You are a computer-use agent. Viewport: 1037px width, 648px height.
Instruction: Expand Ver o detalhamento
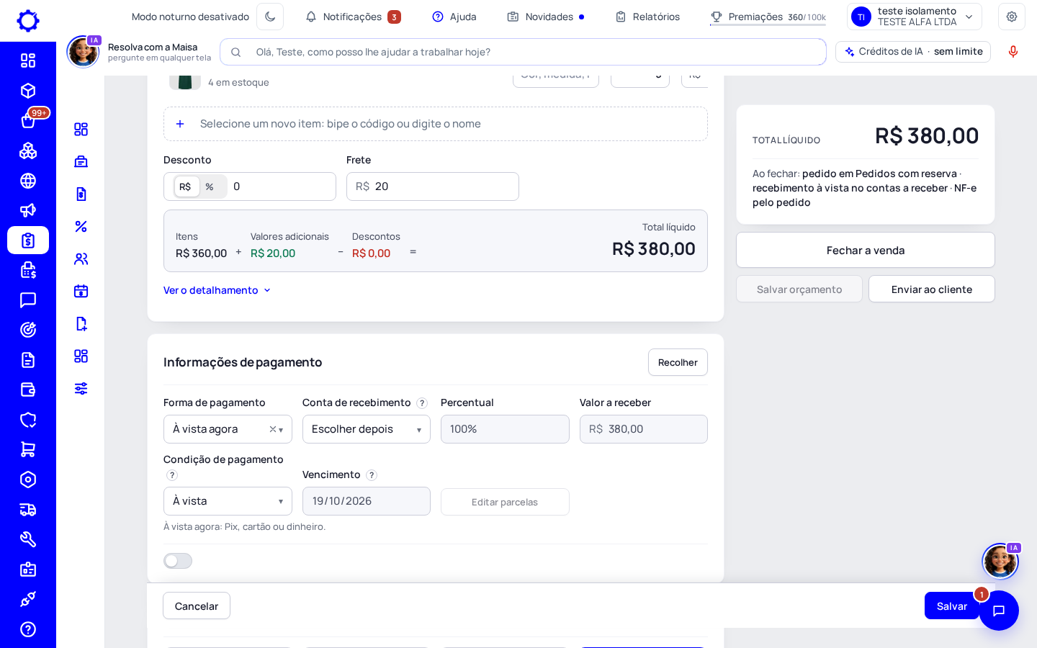[x=217, y=290]
